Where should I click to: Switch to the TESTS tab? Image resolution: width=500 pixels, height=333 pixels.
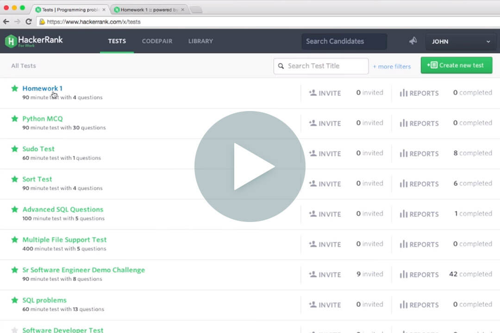(x=117, y=41)
